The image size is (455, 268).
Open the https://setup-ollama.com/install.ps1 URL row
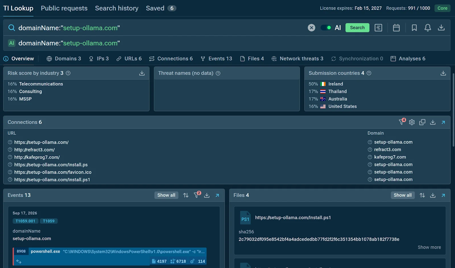click(x=52, y=180)
